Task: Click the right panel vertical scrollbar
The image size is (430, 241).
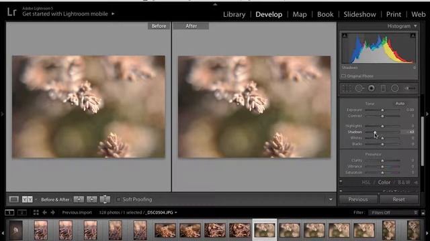Action: (423, 141)
